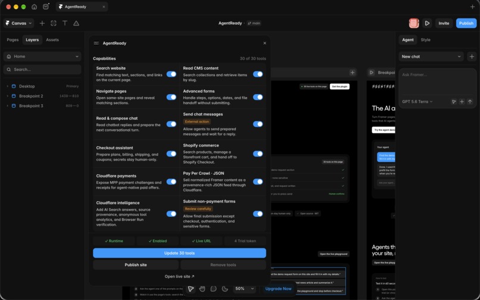
Task: Select the Frame tool icon in the toolbar
Action: coord(54,23)
